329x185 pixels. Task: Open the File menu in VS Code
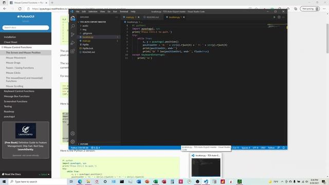pyautogui.click(x=78, y=11)
